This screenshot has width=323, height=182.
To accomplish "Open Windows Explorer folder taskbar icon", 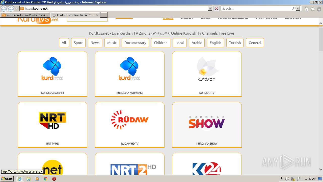I will (29, 179).
